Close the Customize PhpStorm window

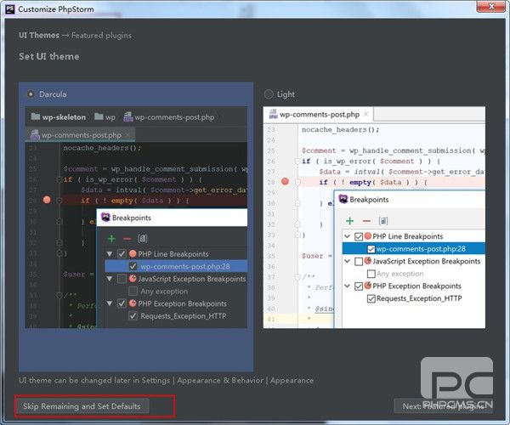tap(490, 7)
